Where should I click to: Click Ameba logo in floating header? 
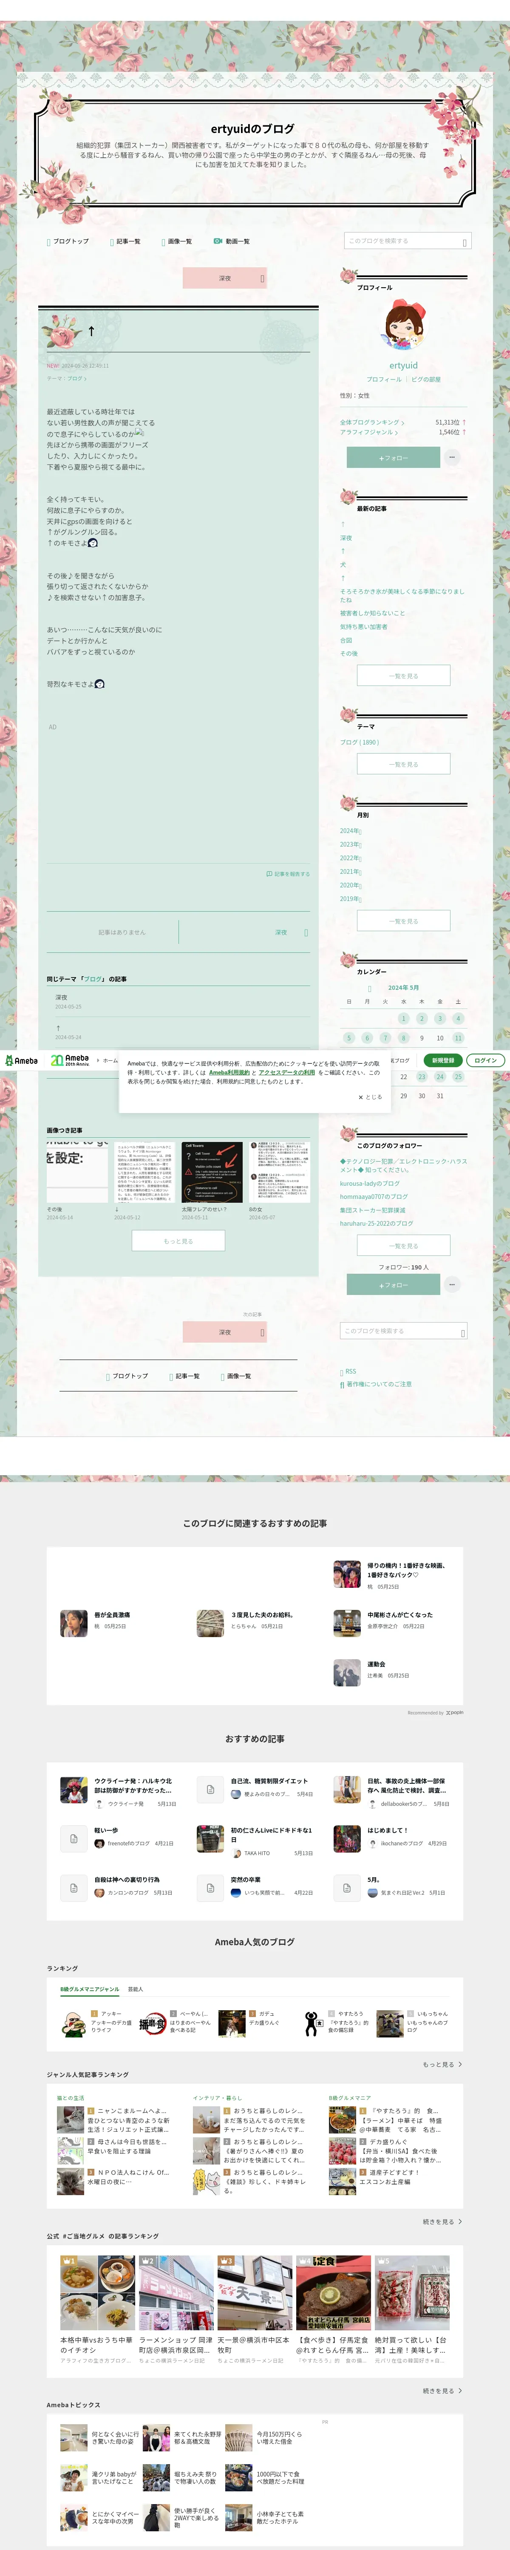[x=21, y=1060]
